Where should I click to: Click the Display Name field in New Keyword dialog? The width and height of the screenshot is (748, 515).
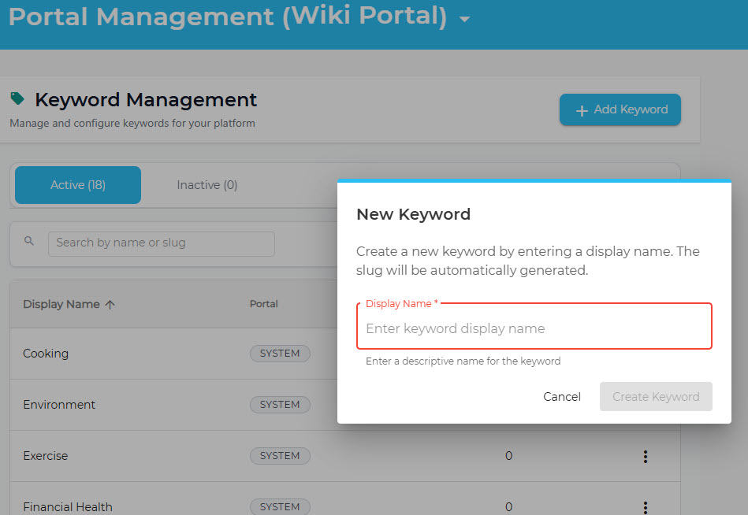tap(534, 328)
